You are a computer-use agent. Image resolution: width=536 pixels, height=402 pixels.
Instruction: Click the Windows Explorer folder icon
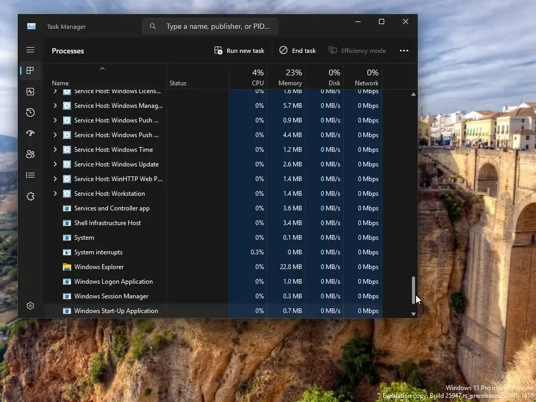(x=67, y=267)
